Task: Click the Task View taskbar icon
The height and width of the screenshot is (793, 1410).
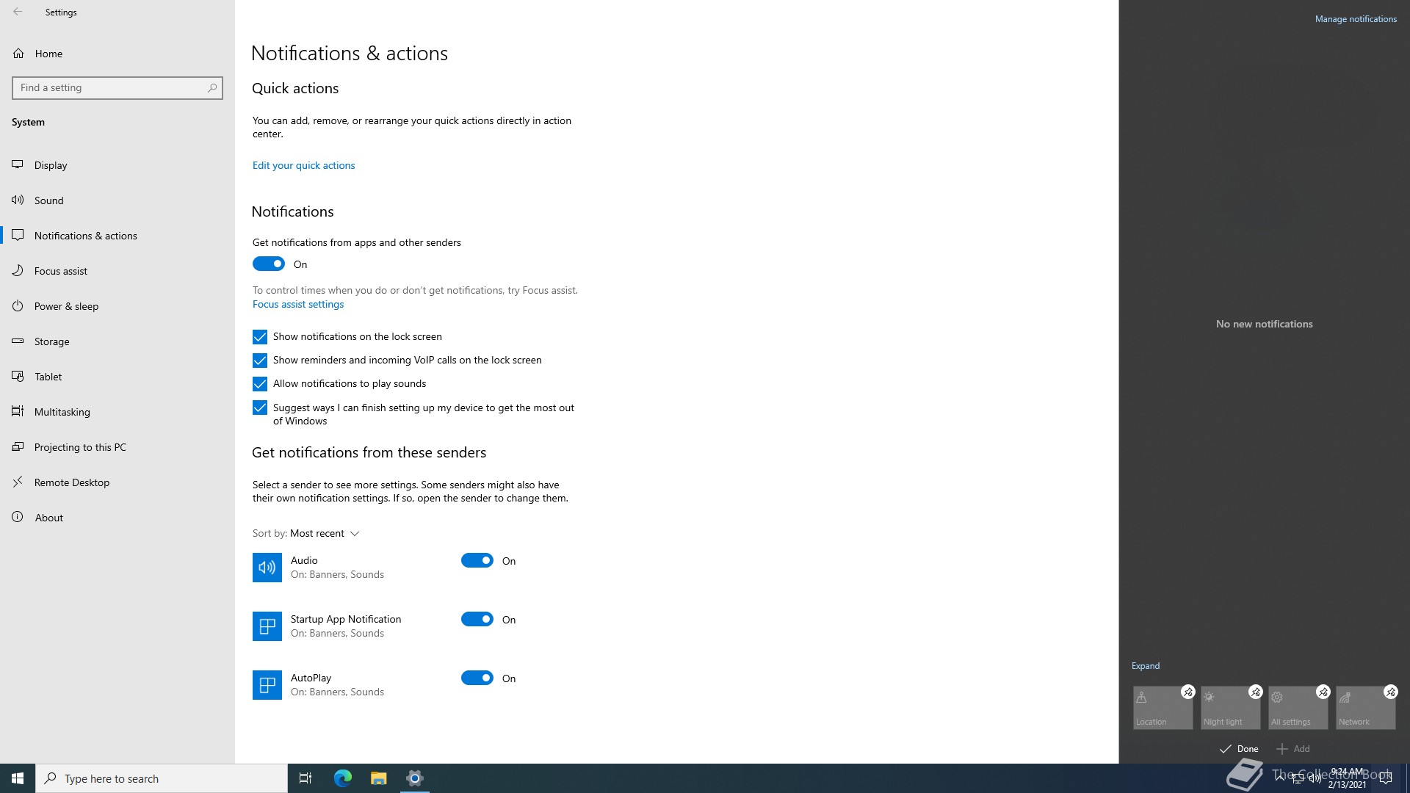Action: [305, 778]
